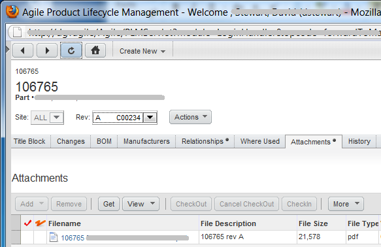Open the History tab
The image size is (381, 247).
tap(359, 141)
